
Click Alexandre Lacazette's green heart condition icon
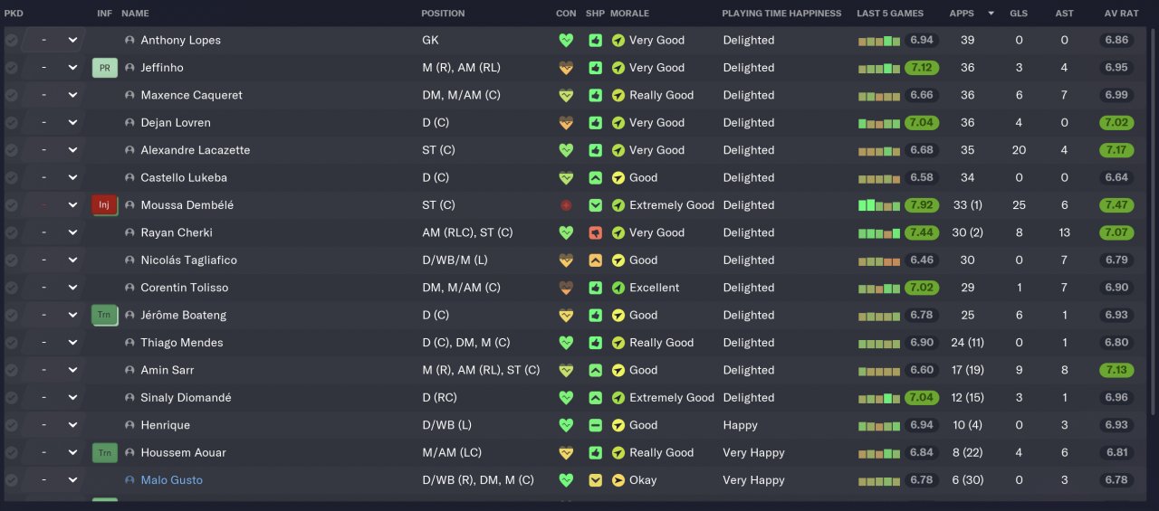coord(566,150)
